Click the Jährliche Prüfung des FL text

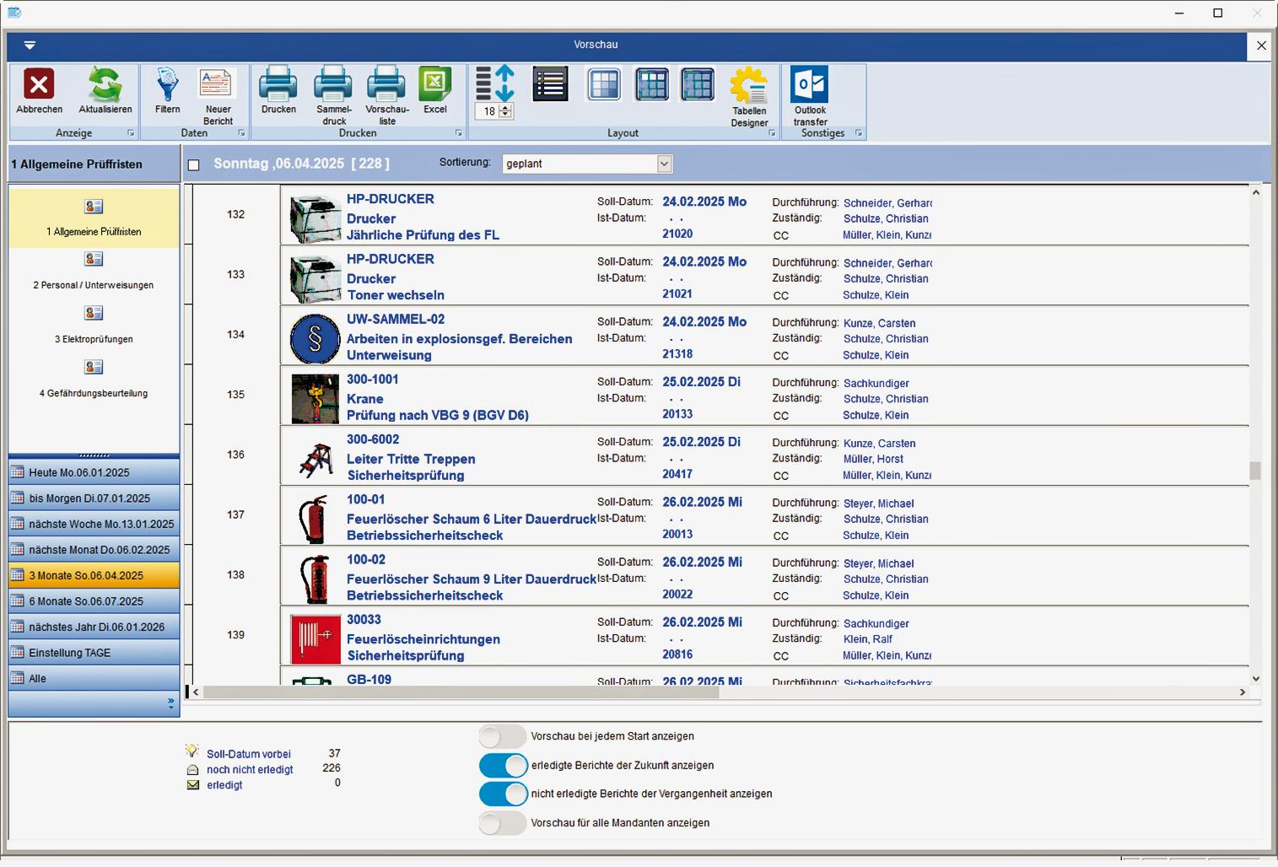[423, 235]
